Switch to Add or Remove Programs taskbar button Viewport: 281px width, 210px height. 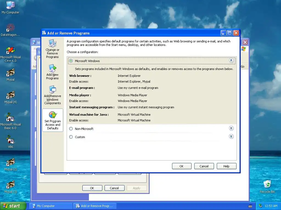coord(95,206)
